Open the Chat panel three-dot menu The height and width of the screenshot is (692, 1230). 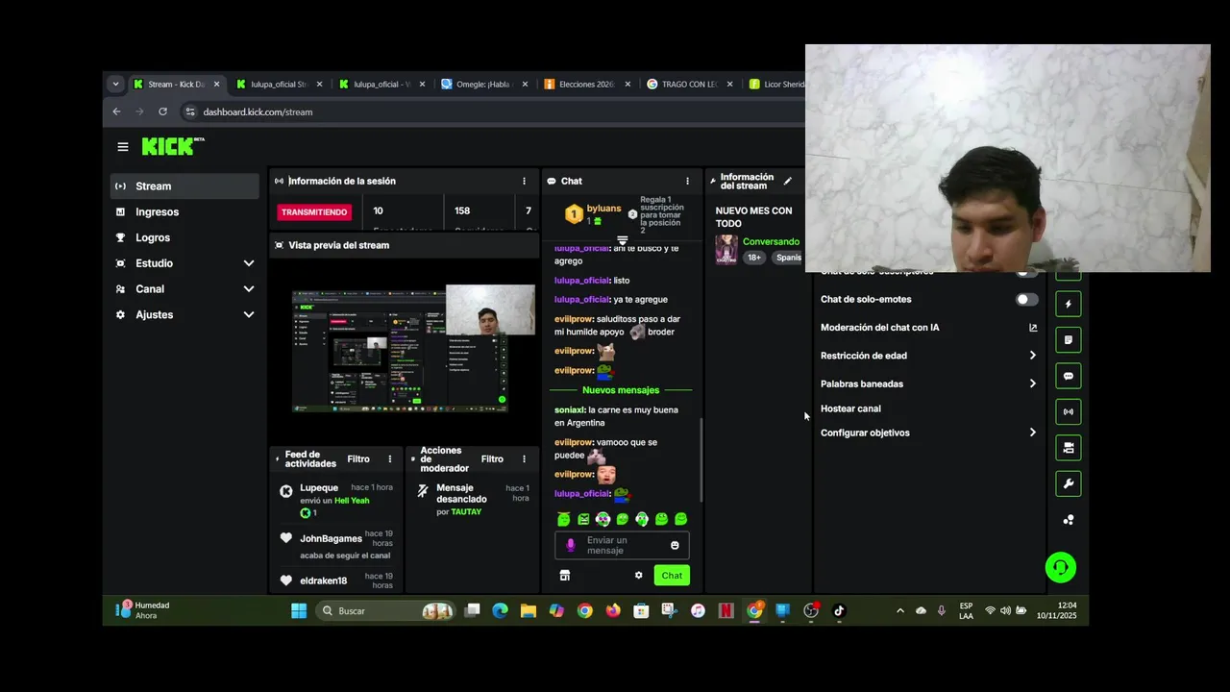click(687, 181)
